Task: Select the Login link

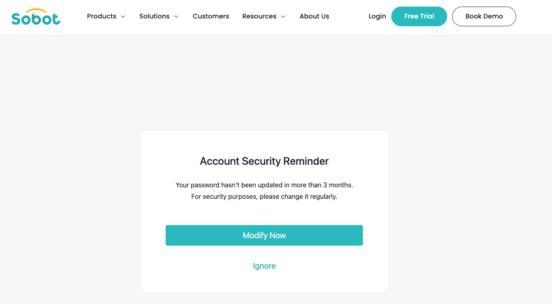Action: (377, 16)
